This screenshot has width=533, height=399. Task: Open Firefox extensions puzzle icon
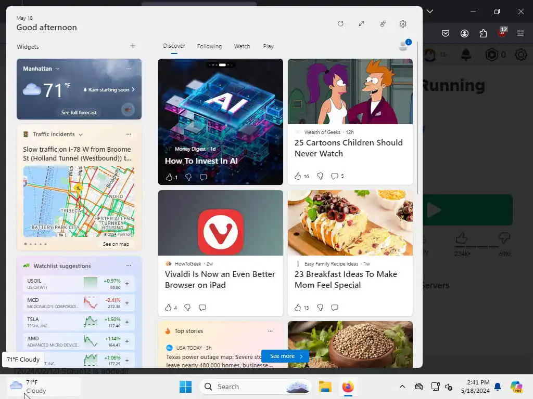[x=483, y=33]
